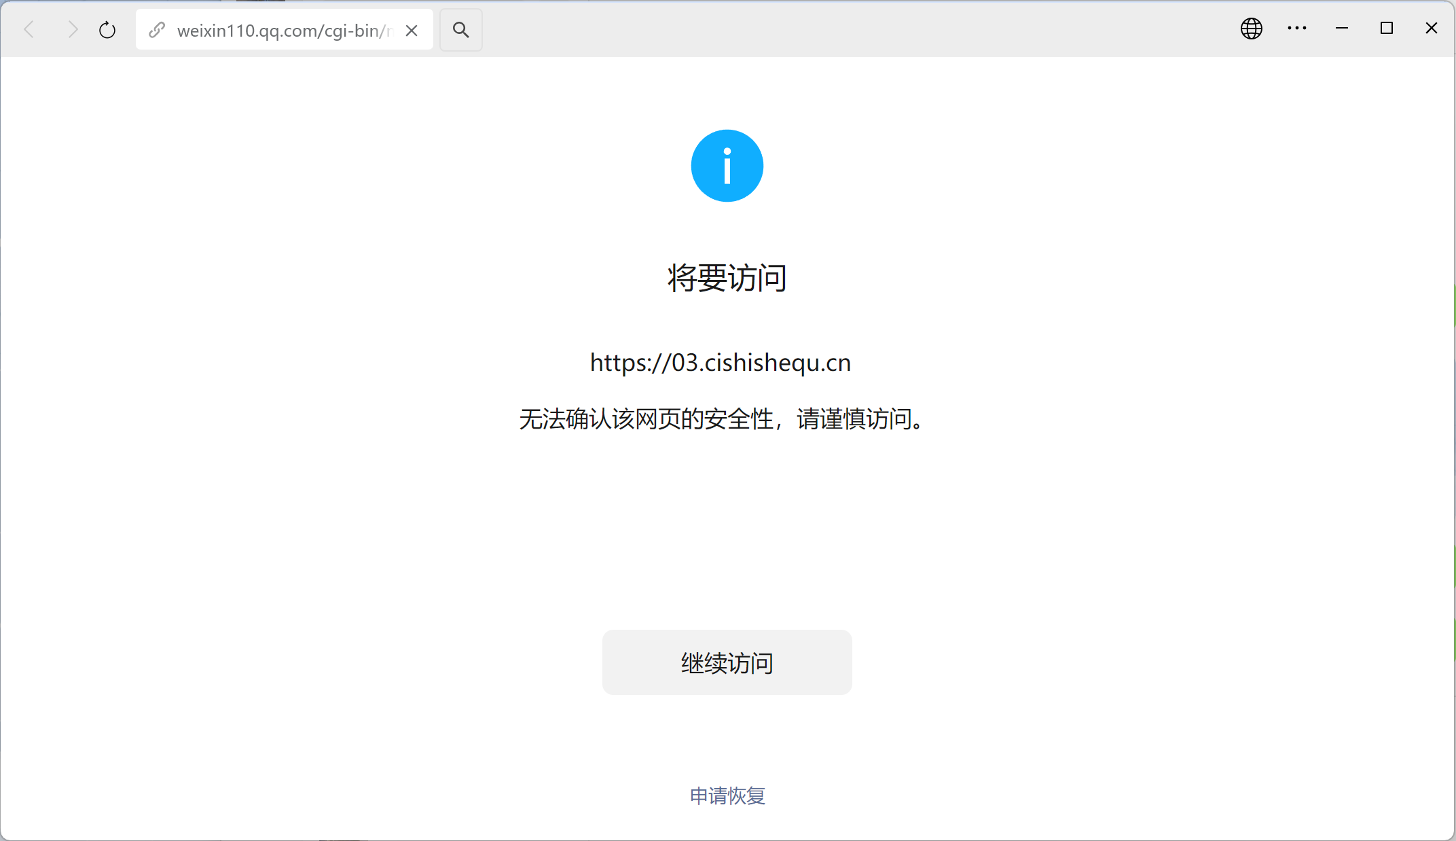This screenshot has height=841, width=1456.
Task: Click the https://03.cishishequ.cn URL text
Action: point(720,363)
